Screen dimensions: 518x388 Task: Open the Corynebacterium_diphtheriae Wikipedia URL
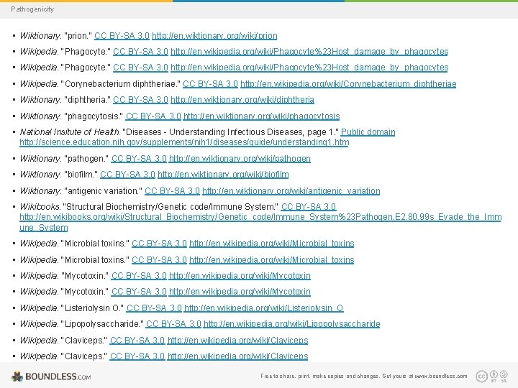(348, 84)
